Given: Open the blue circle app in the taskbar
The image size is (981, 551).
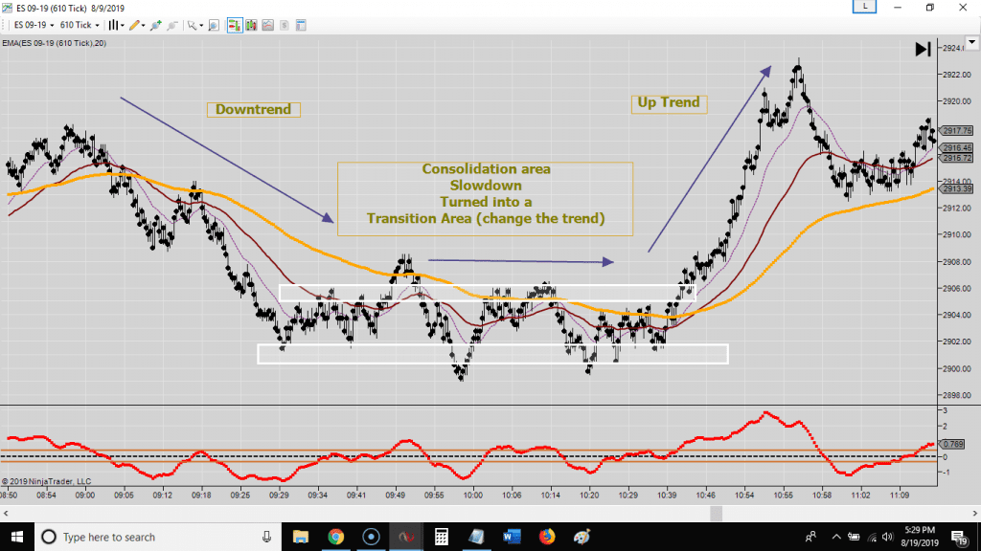Looking at the screenshot, I should (371, 537).
